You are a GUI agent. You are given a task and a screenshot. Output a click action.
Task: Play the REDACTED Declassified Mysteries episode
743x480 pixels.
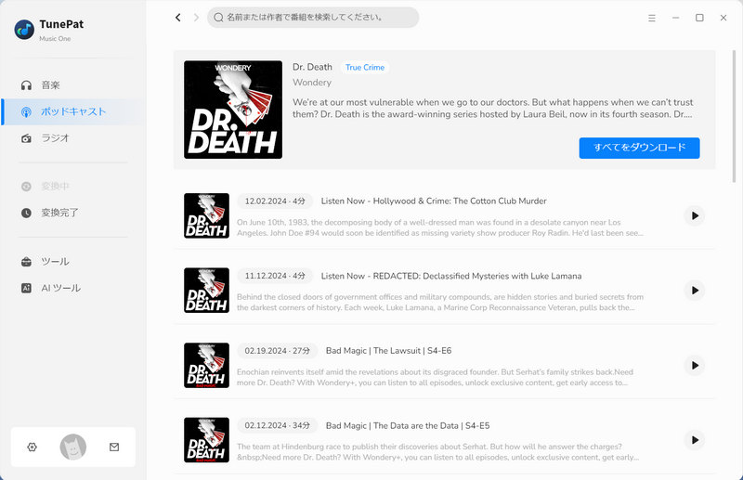[695, 291]
